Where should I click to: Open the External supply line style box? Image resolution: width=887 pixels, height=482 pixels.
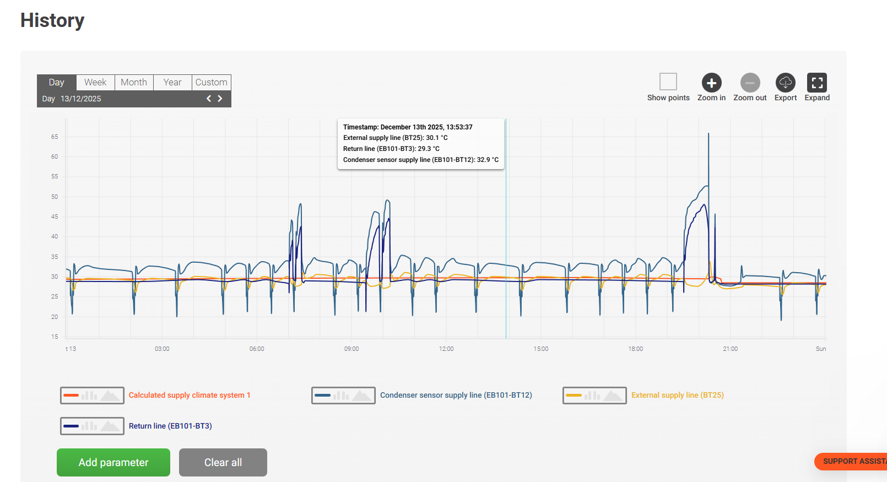(x=594, y=396)
